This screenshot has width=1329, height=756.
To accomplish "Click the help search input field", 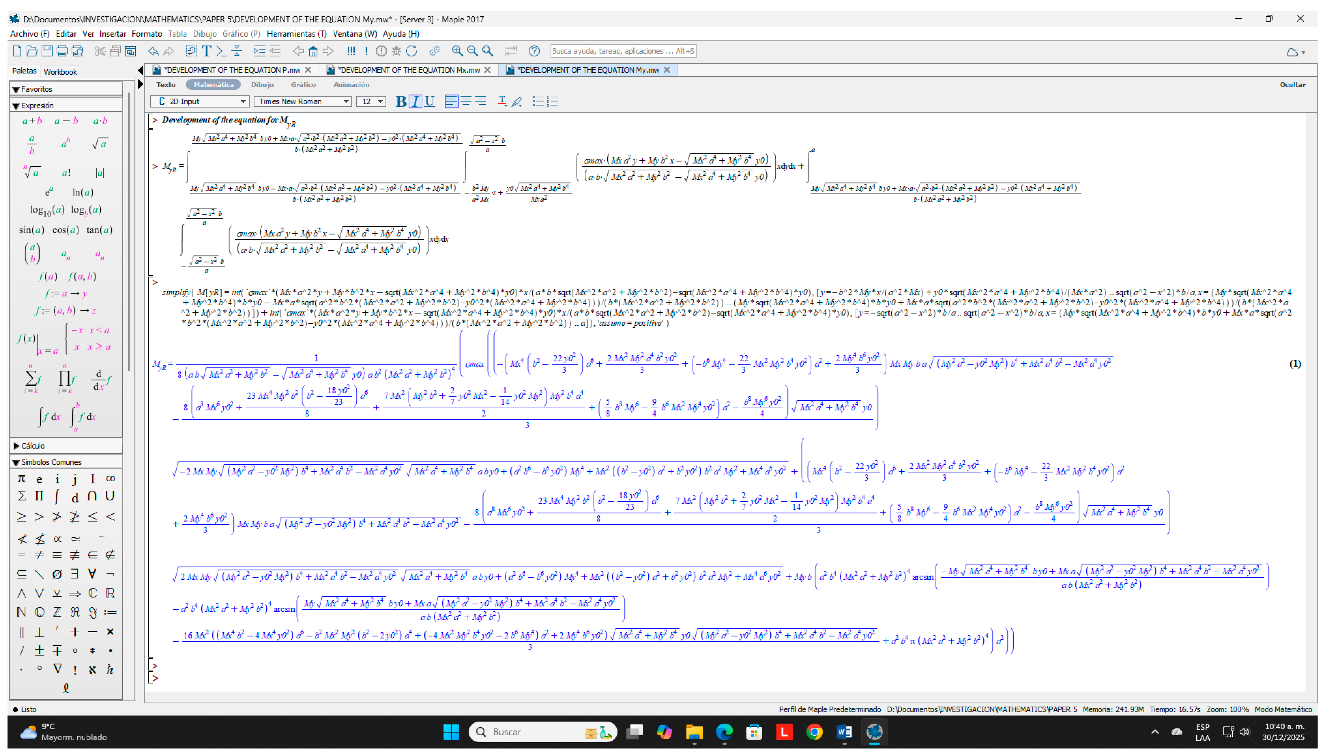I will pyautogui.click(x=623, y=51).
